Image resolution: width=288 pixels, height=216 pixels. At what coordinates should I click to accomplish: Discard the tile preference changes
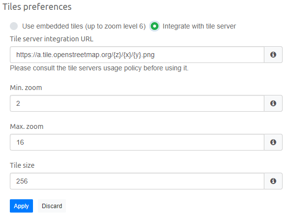(52, 206)
